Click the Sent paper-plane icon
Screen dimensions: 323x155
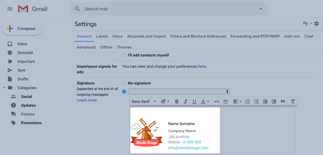tap(10, 70)
